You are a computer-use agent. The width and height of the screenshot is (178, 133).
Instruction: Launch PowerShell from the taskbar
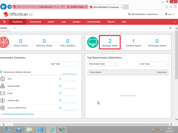(19, 130)
